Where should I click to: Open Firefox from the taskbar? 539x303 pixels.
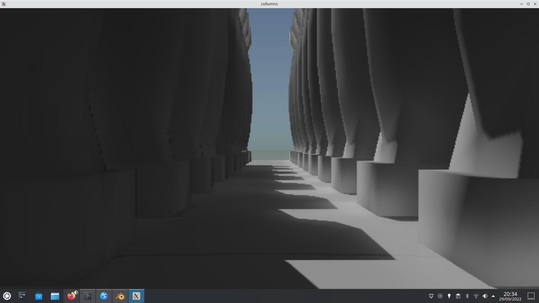coord(71,296)
